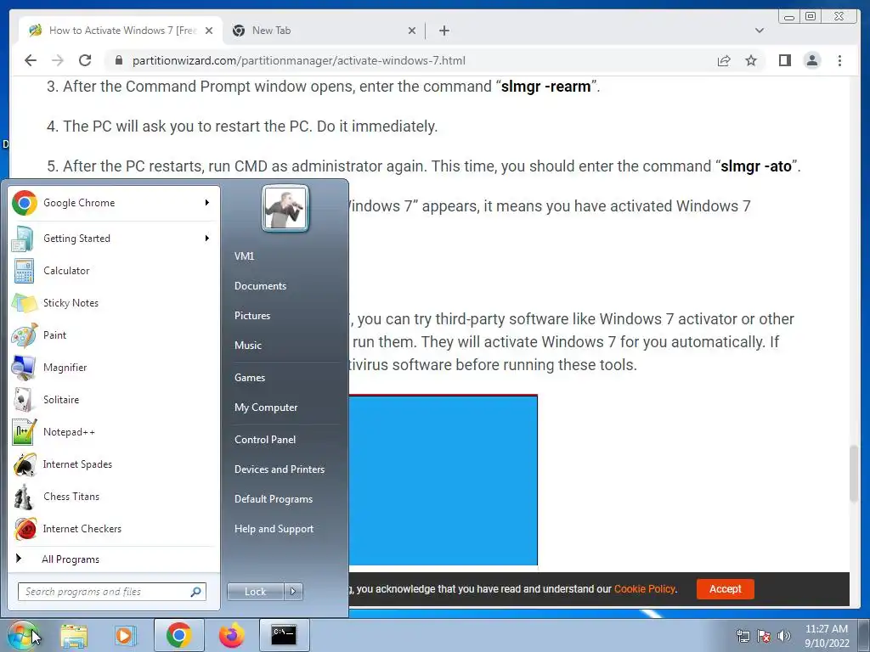Click the Lock button

pyautogui.click(x=256, y=592)
